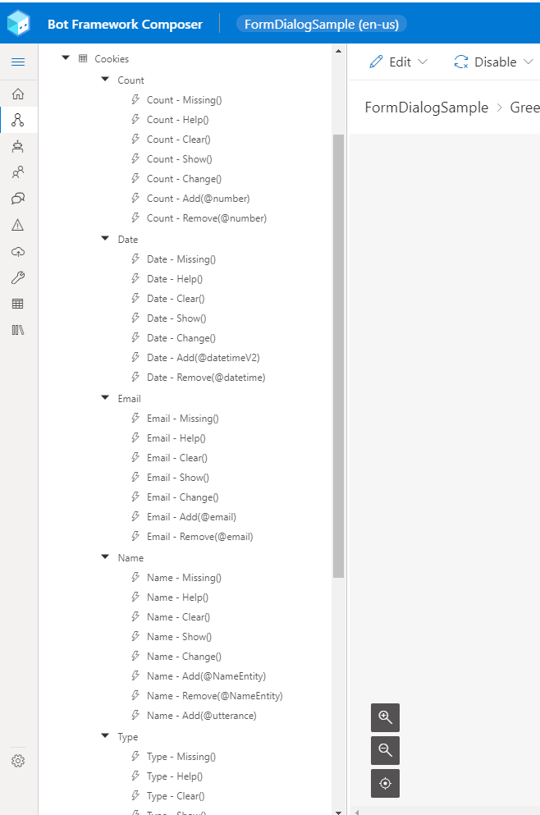Click the breadcrumb chevron after FormDialogSample

click(x=500, y=108)
